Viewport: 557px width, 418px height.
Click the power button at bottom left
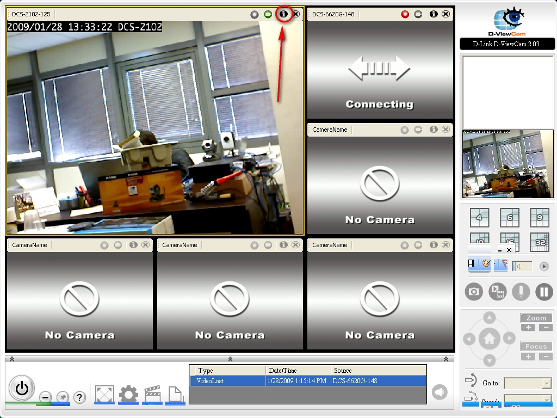22,388
